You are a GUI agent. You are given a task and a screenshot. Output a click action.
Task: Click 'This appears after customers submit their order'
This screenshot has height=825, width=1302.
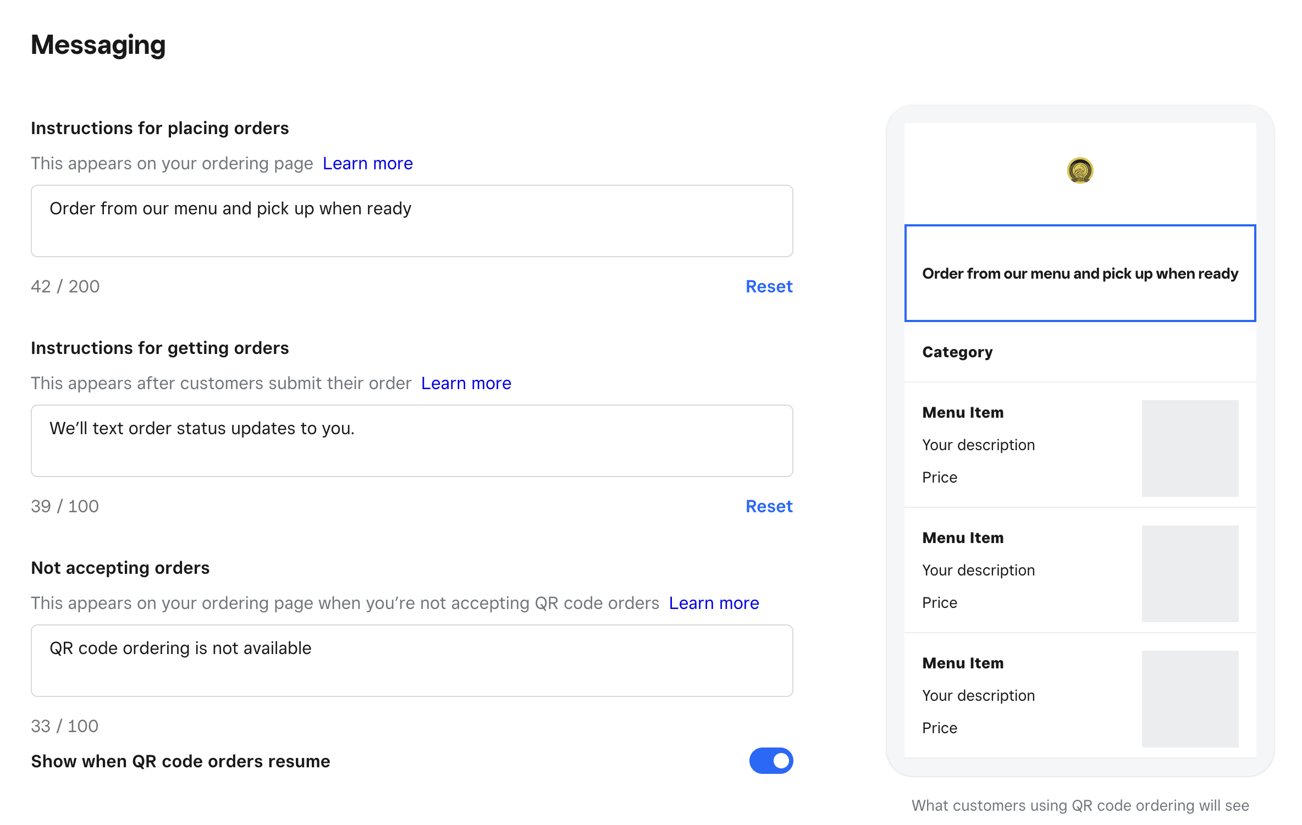(x=221, y=383)
